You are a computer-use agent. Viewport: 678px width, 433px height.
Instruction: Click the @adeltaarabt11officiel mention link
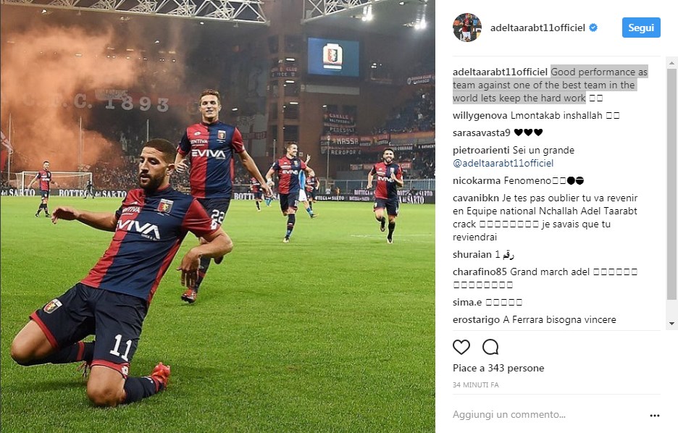[x=503, y=164]
